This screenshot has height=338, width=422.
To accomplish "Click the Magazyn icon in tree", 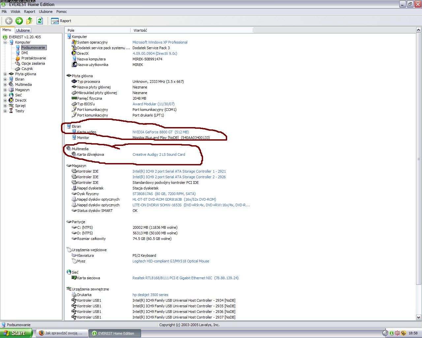I will pos(11,90).
